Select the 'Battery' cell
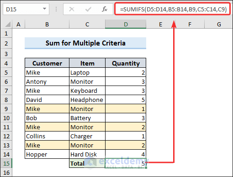Viewport: 233px width, 177px height. [x=87, y=118]
